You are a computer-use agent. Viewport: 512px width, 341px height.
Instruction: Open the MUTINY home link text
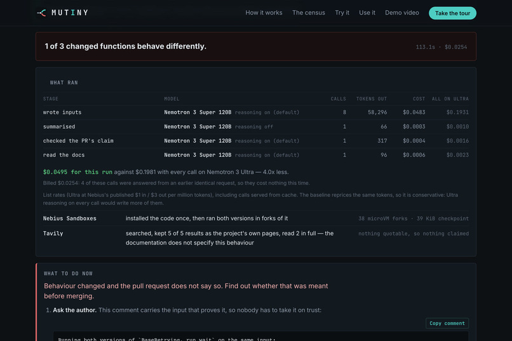[x=70, y=13]
